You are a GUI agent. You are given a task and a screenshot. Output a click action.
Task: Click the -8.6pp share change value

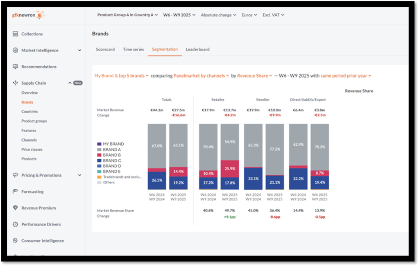pyautogui.click(x=275, y=217)
